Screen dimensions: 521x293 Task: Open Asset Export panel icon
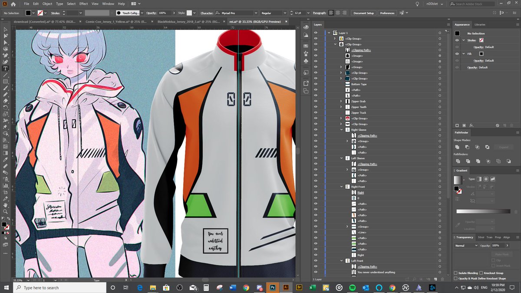coord(306,83)
